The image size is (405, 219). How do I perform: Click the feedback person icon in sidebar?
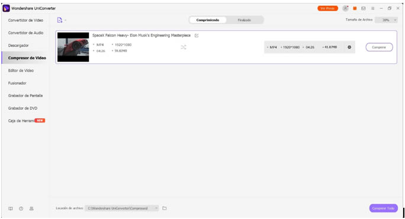pos(31,208)
